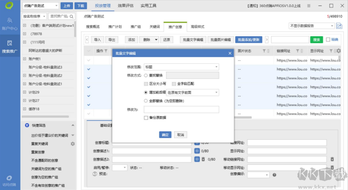Screen dimensions: 348x190
Task: Click the search magnifier beside 查找推广组 field
Action: pos(72,16)
